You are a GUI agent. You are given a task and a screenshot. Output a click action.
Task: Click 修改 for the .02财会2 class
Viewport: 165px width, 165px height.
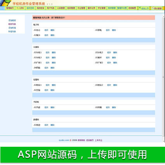(109, 85)
